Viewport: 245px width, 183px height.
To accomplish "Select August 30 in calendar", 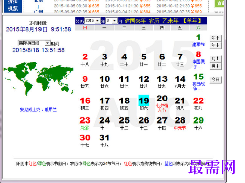I will click(x=85, y=141).
